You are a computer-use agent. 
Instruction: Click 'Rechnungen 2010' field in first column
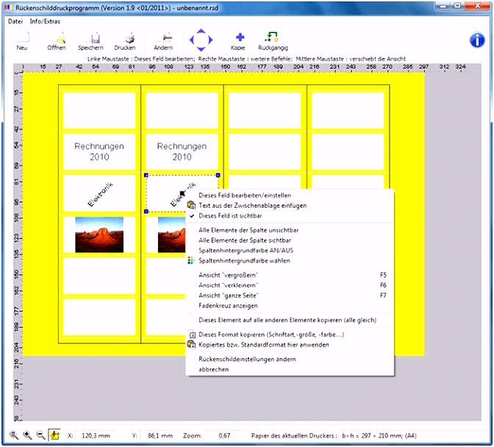99,152
